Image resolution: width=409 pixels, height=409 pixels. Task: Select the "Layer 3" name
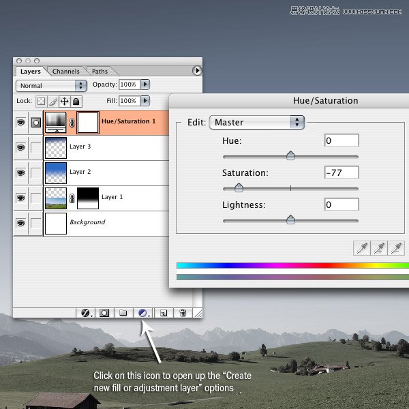click(x=80, y=147)
